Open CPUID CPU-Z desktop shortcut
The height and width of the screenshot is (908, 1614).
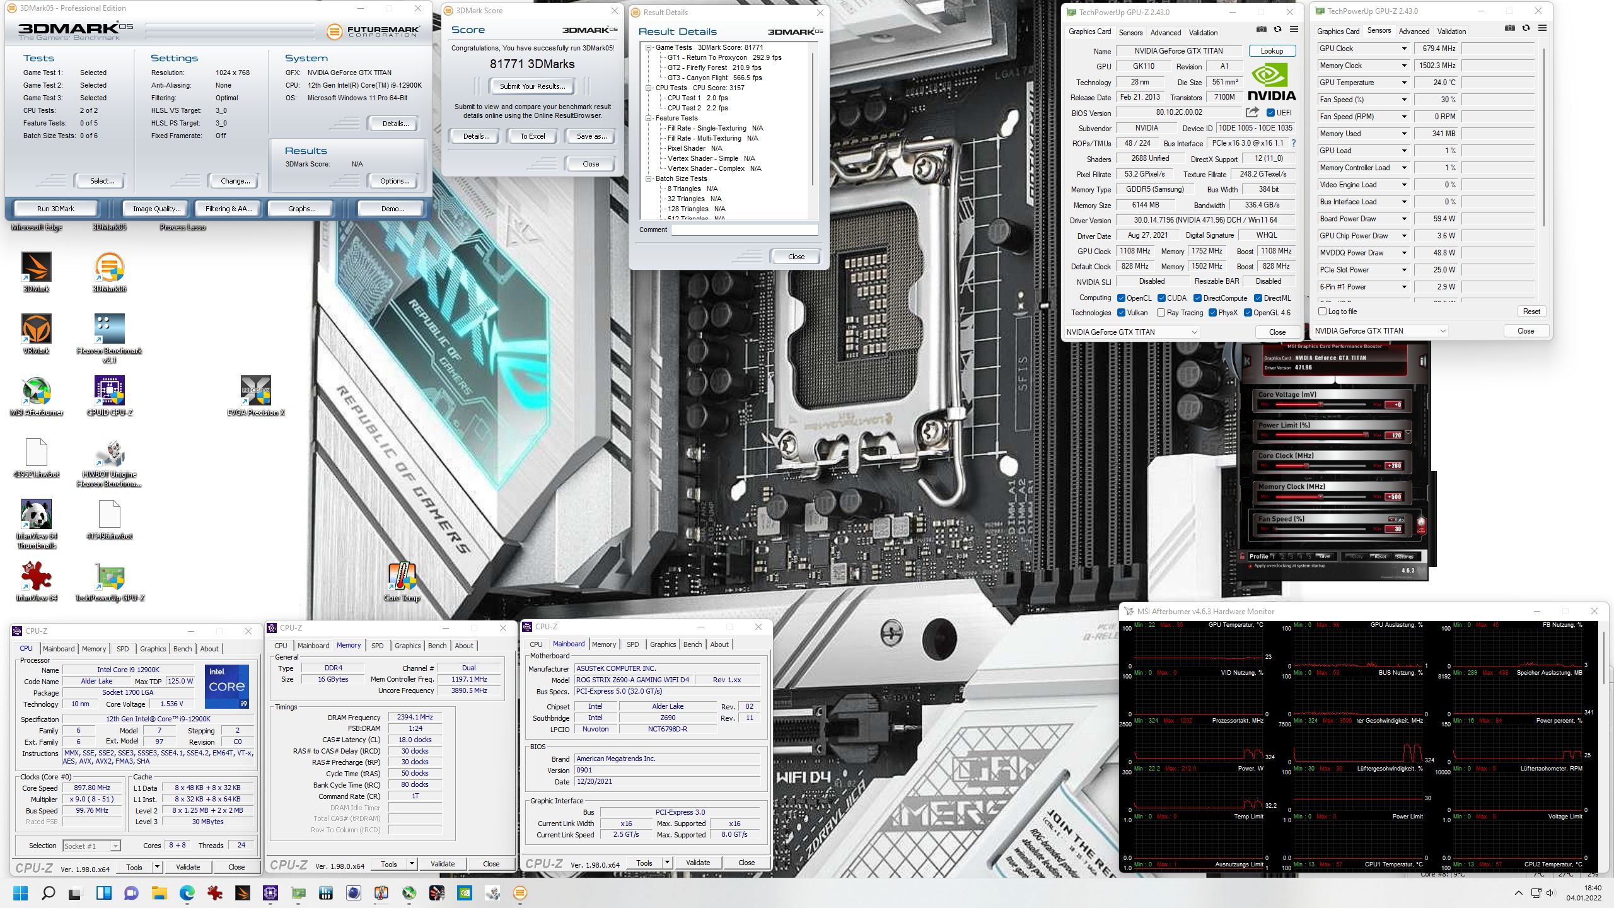110,396
